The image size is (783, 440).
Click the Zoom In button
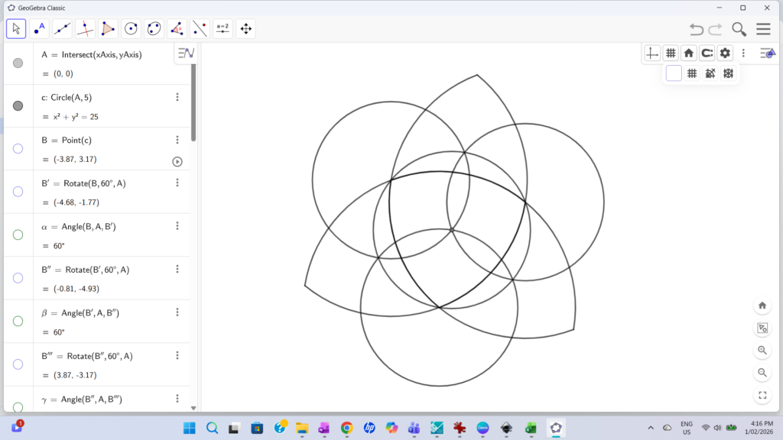(x=762, y=351)
